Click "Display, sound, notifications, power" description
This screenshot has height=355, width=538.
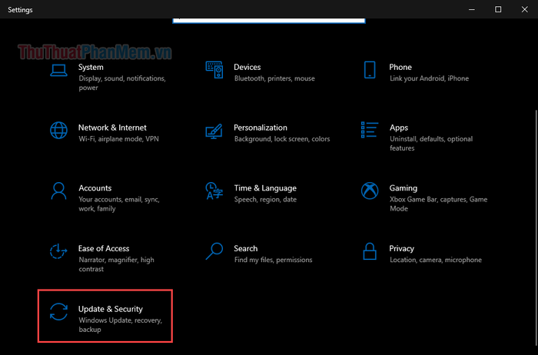click(122, 83)
